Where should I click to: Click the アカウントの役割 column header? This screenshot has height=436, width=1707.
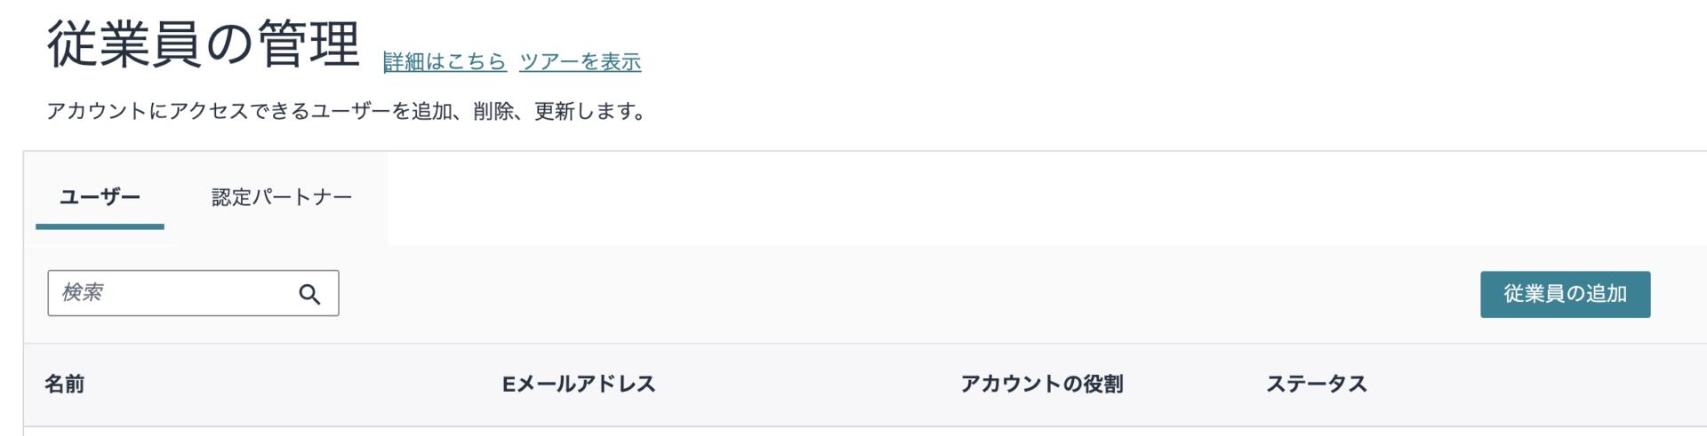point(1041,384)
